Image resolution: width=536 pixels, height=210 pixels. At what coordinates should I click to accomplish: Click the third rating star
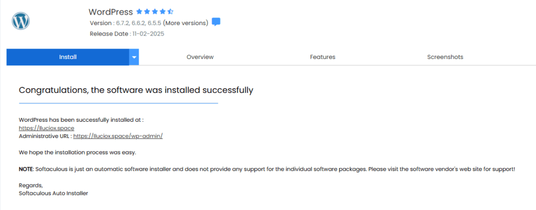click(154, 11)
